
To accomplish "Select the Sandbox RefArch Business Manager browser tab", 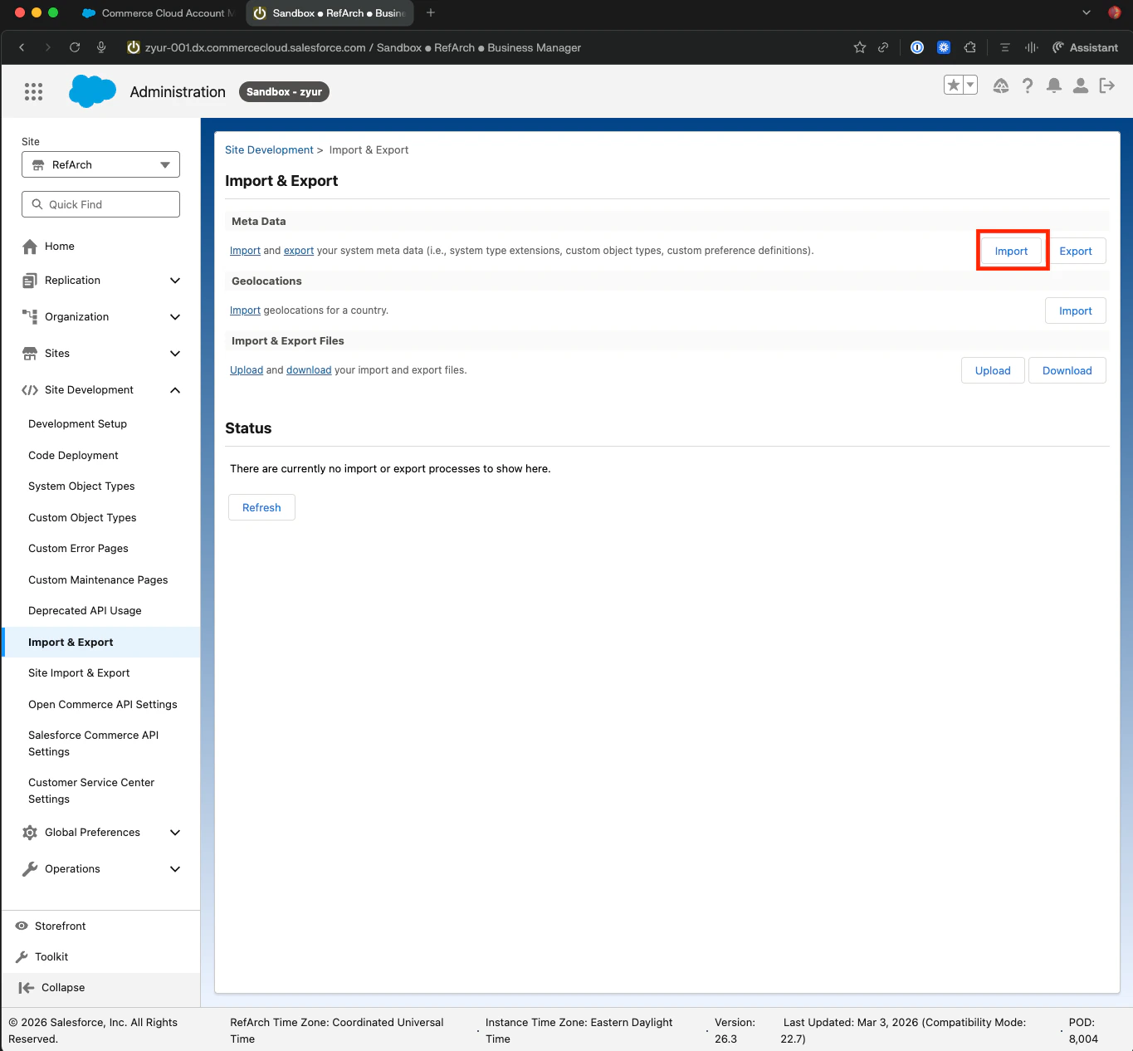I will click(x=330, y=12).
